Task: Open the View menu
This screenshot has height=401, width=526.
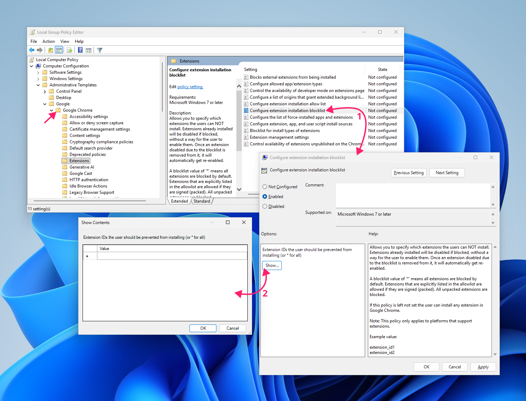Action: [65, 41]
